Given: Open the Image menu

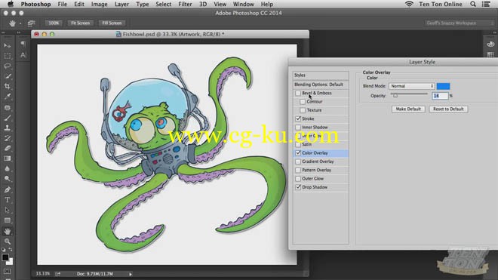Looking at the screenshot, I should (x=99, y=4).
